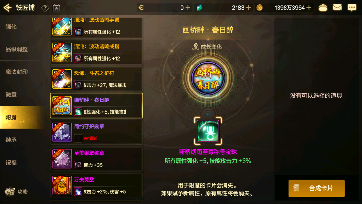Select the 断桥烟雨至尊称号宝珠 card slot
Viewport: 362px width, 204px height.
(208, 131)
